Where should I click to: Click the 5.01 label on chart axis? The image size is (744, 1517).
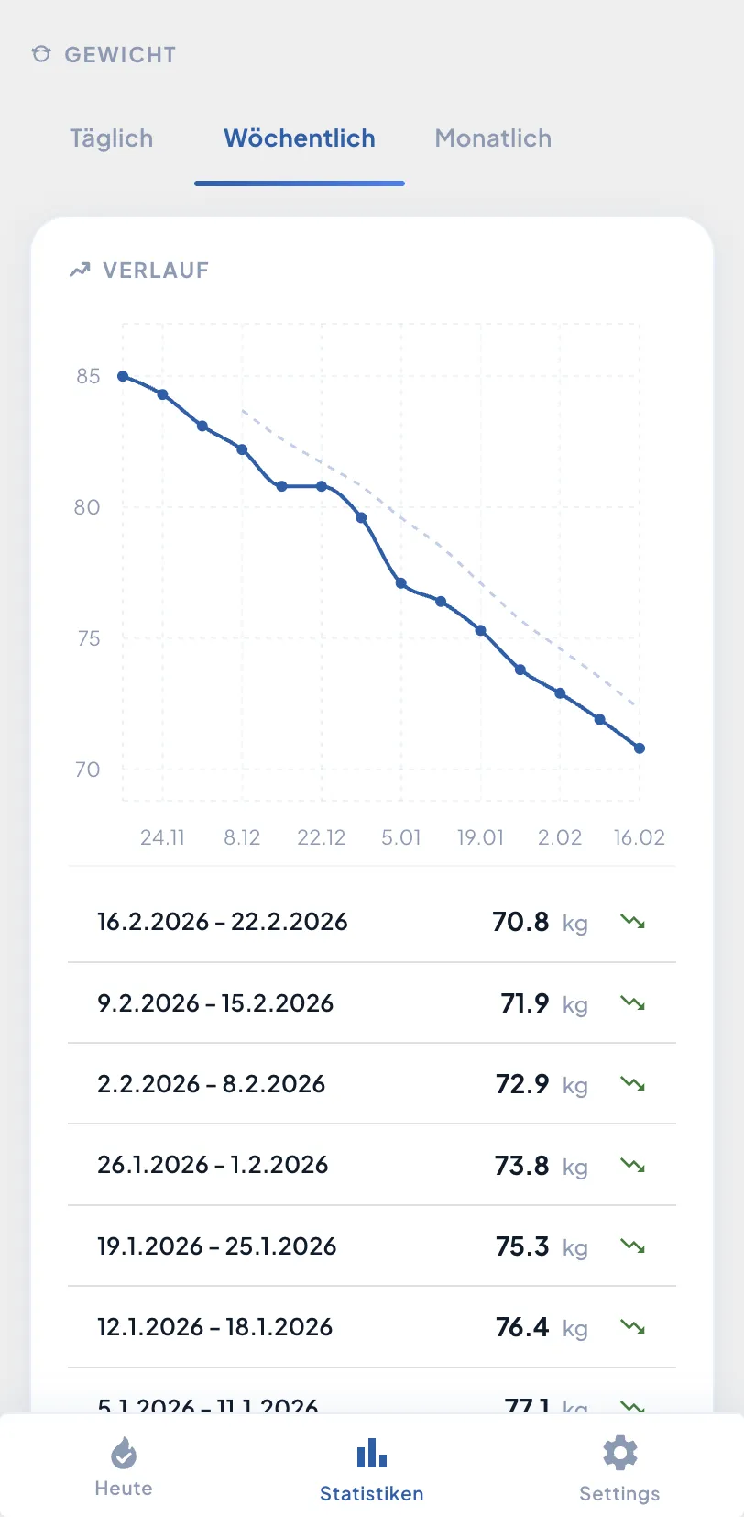[401, 837]
